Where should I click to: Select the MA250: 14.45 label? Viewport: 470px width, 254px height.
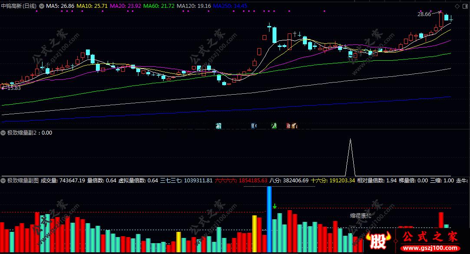pos(230,6)
